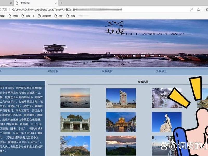Go to the 兴城海滨 navigation menu

click(53, 71)
